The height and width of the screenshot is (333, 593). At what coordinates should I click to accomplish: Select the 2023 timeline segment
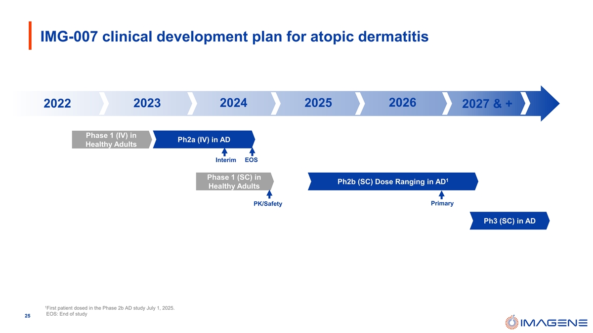coord(147,104)
